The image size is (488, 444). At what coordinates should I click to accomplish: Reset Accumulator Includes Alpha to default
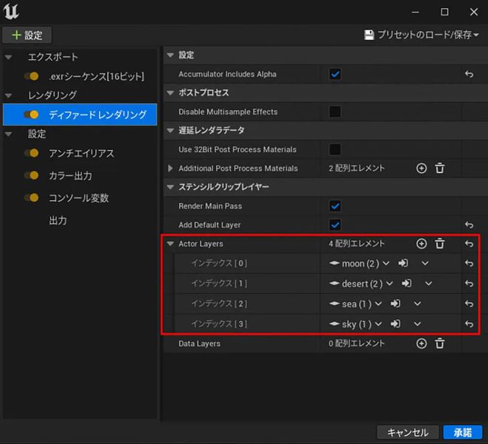pyautogui.click(x=469, y=74)
